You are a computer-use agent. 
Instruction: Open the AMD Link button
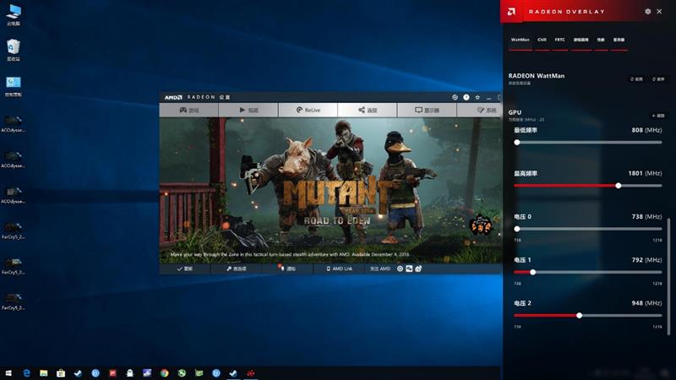click(339, 269)
